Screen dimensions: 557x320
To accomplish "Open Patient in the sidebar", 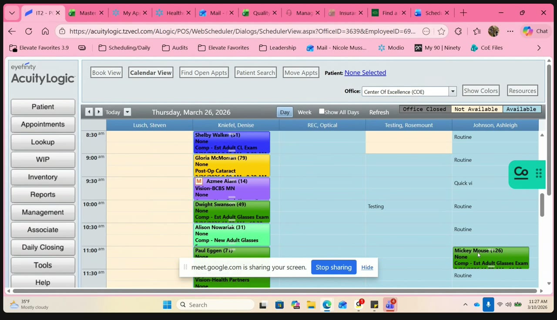I will point(43,107).
